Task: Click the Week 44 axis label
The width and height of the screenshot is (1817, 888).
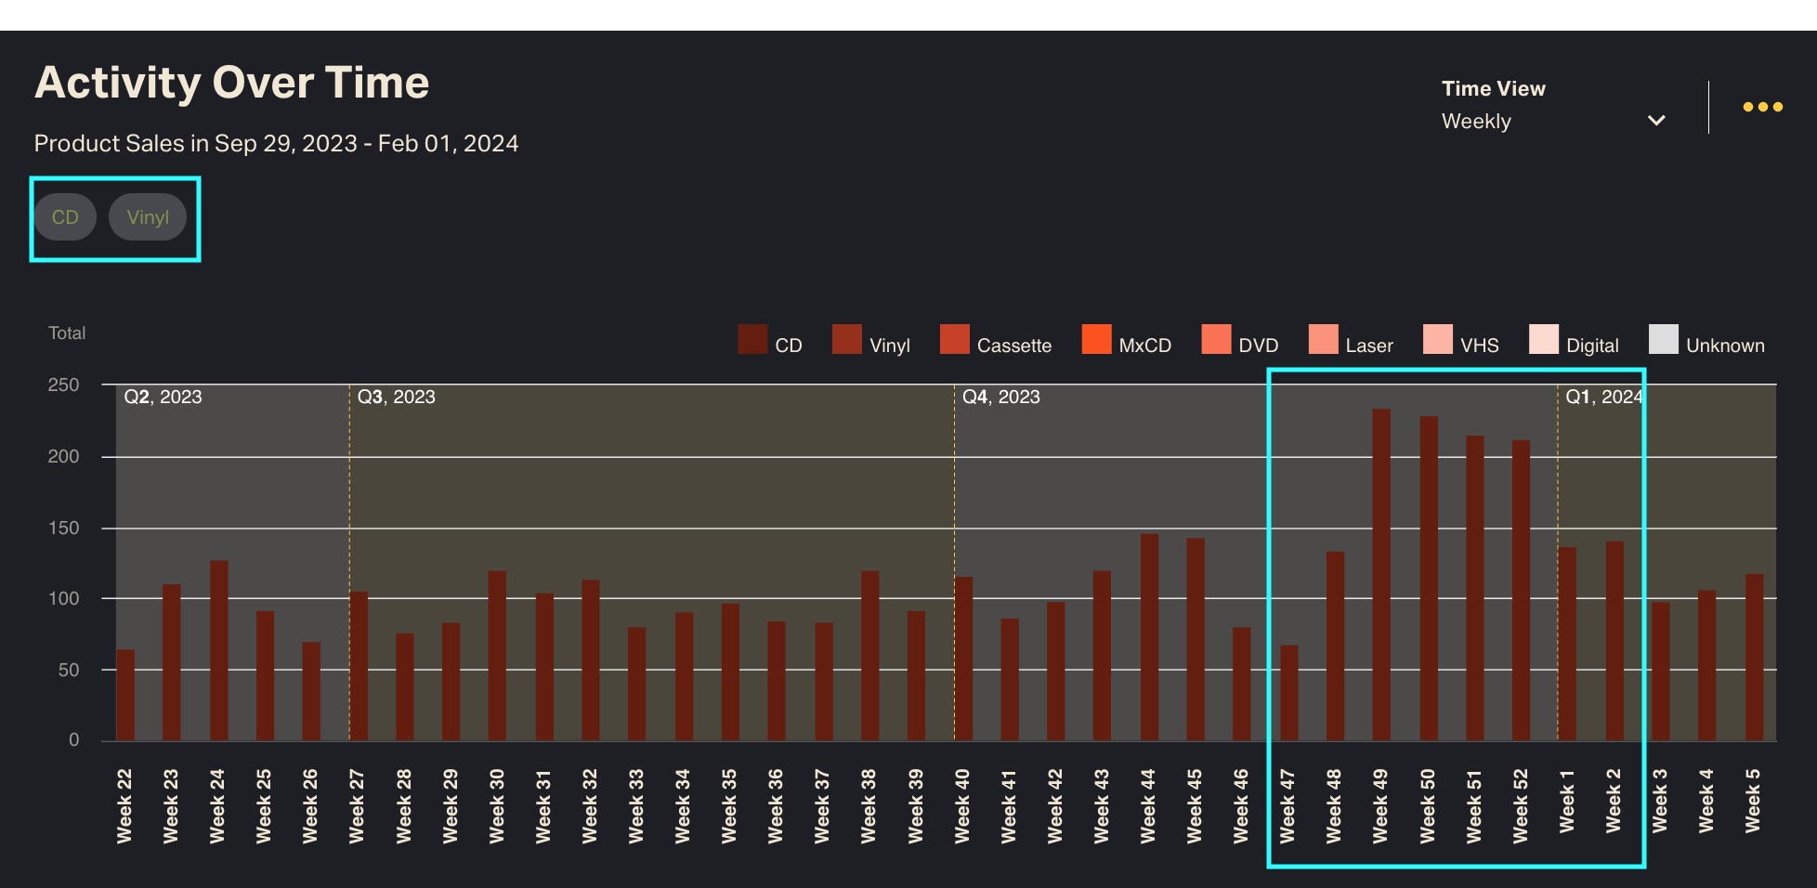Action: click(1148, 805)
